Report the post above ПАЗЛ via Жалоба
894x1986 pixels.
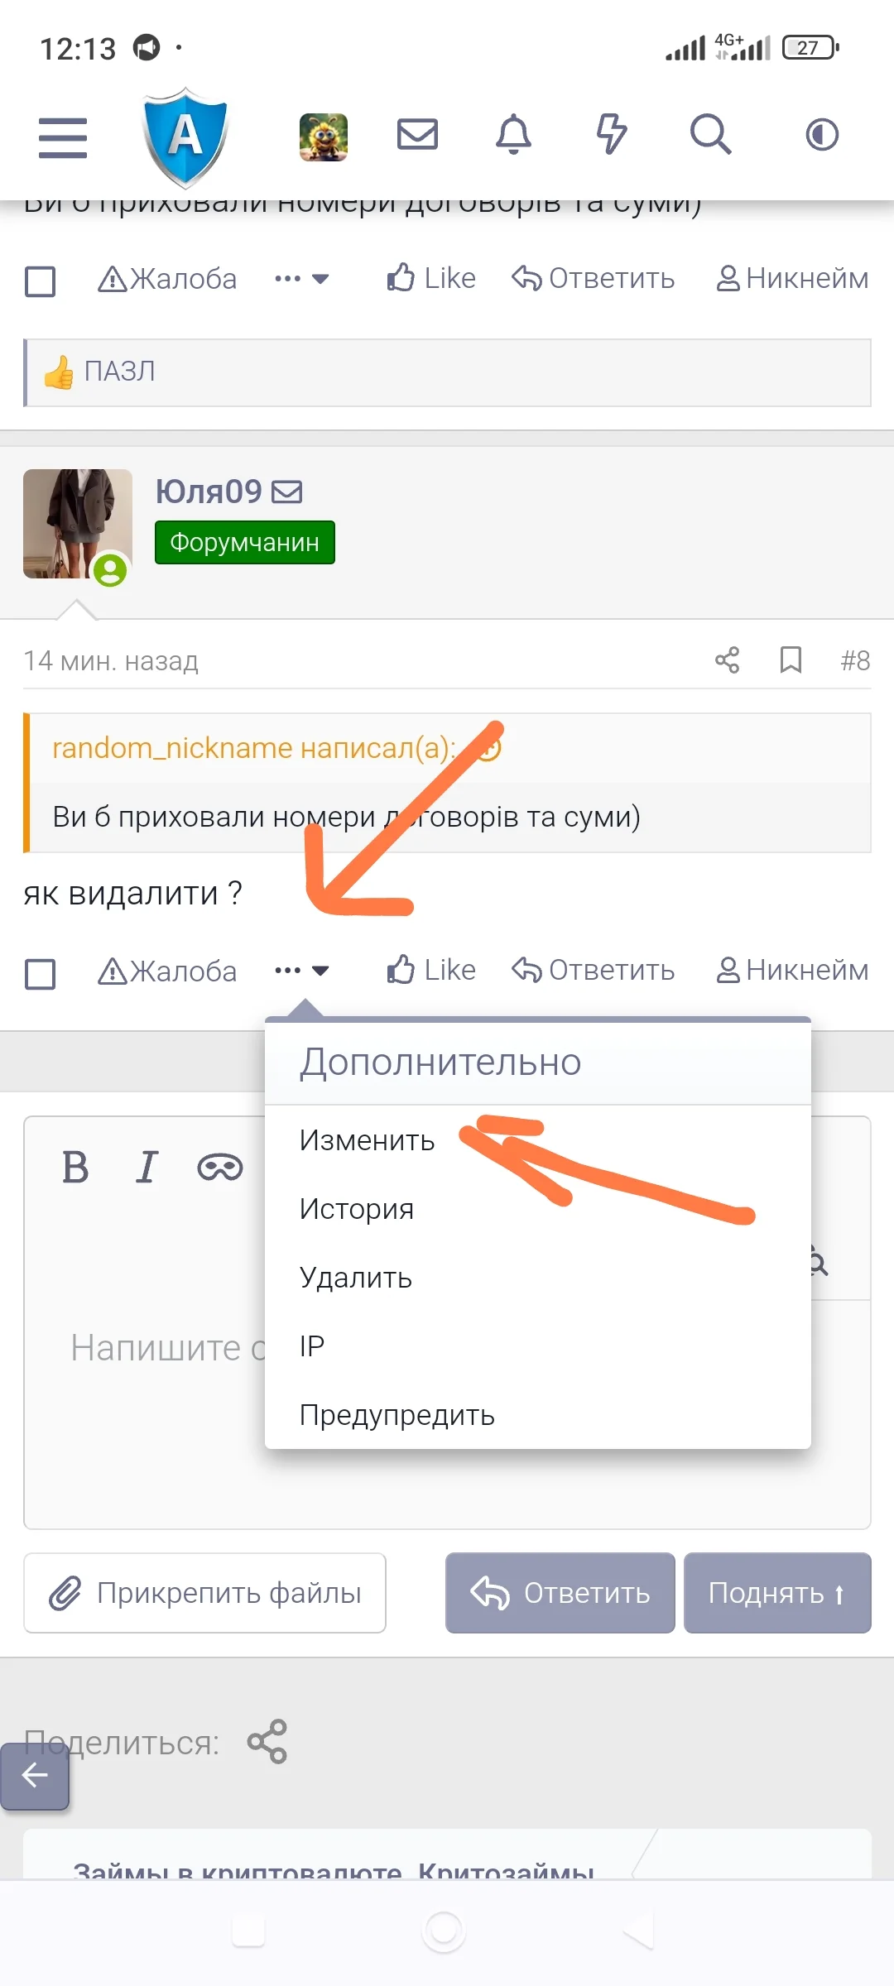tap(167, 279)
